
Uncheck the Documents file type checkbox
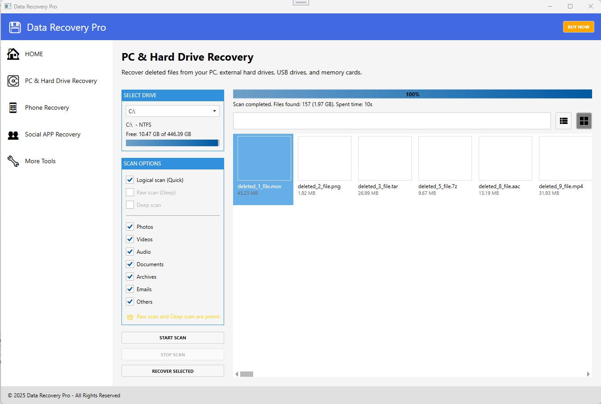click(130, 264)
